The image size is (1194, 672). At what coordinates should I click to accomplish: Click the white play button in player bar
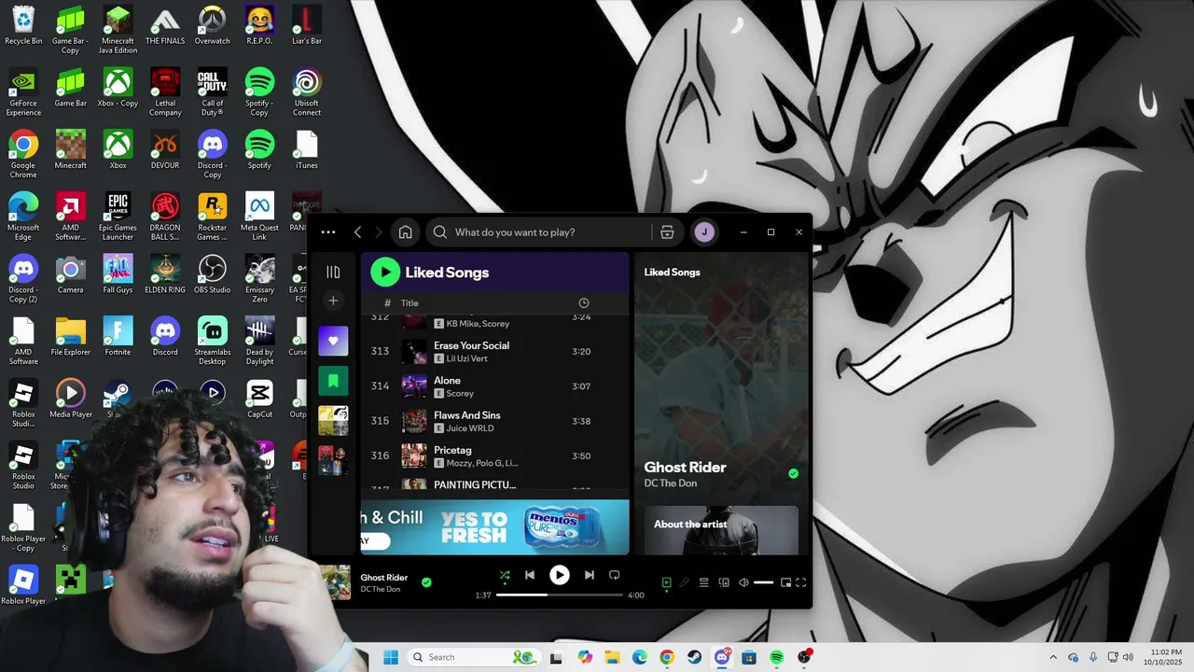pyautogui.click(x=559, y=575)
